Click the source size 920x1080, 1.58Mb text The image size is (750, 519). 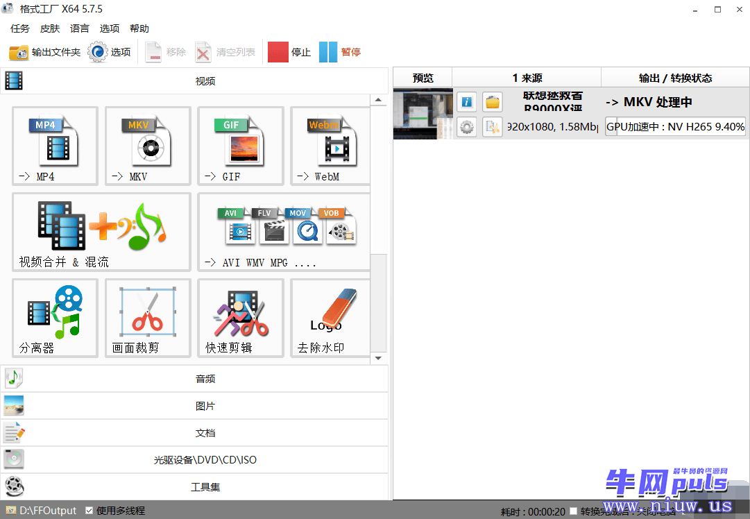(552, 127)
